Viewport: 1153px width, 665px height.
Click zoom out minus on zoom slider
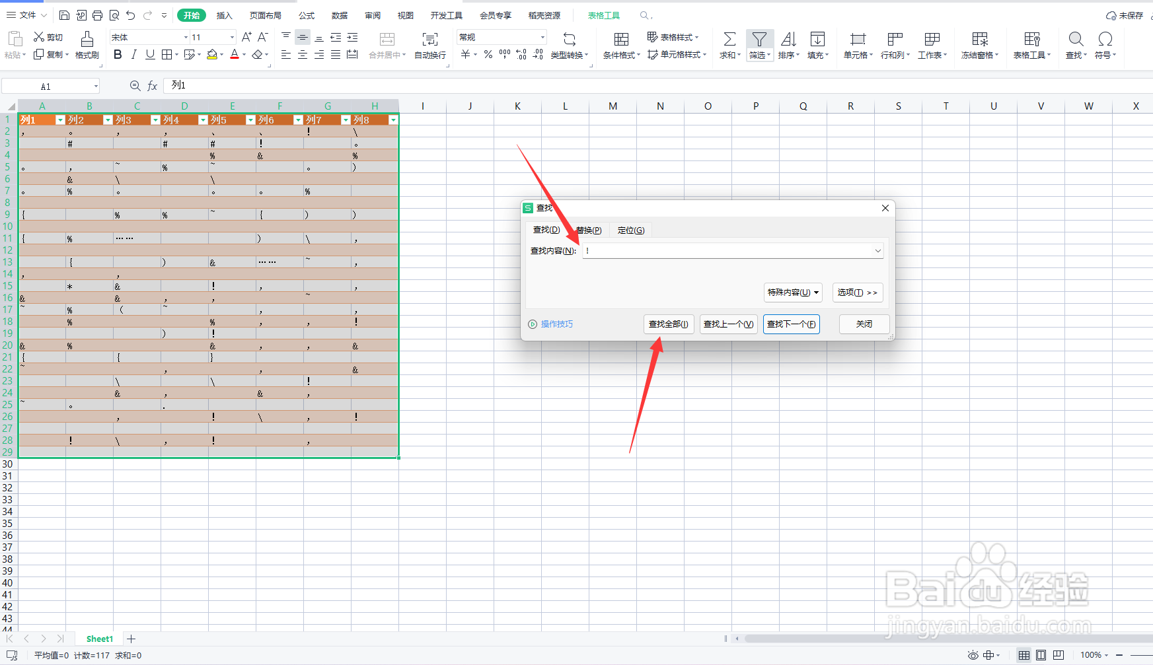point(1120,655)
